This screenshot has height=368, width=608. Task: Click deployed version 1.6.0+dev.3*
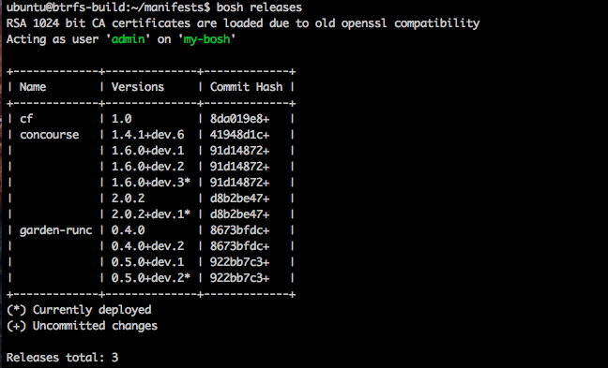[151, 183]
